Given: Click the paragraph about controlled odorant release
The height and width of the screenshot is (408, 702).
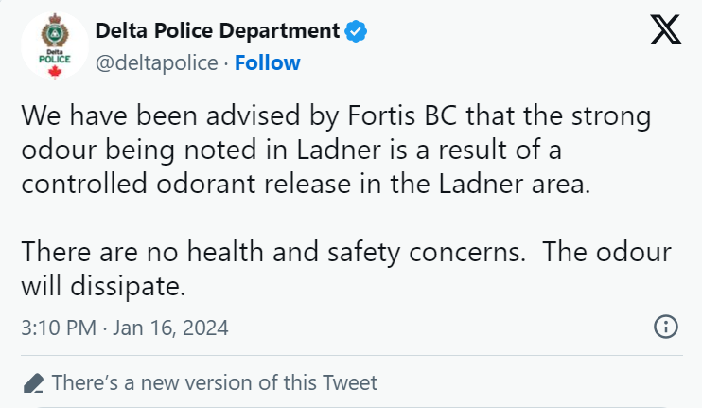Looking at the screenshot, I should click(336, 150).
